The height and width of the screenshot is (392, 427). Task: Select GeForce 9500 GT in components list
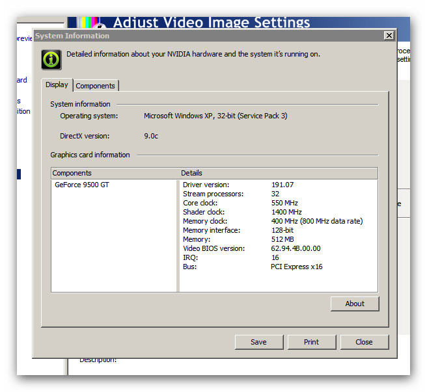tap(82, 185)
